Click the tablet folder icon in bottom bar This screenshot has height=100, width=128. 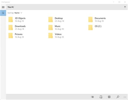pyautogui.click(x=101, y=97)
